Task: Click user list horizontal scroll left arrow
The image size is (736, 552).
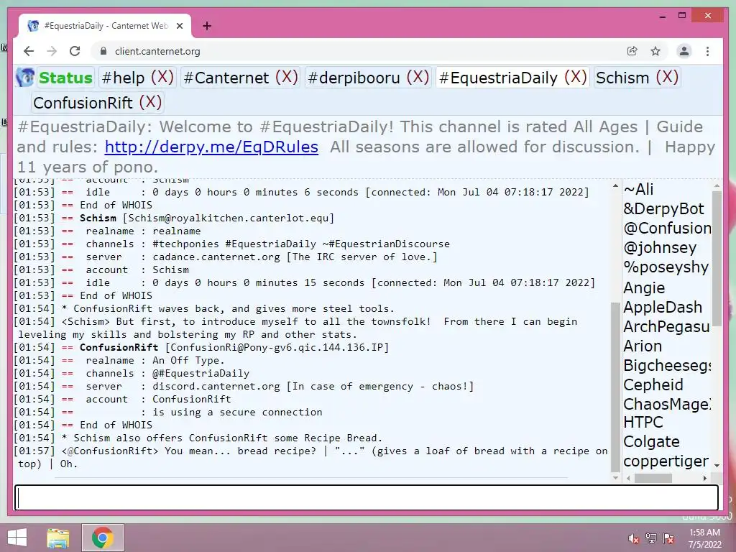Action: click(x=628, y=478)
